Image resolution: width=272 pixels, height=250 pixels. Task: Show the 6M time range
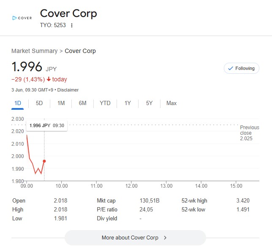[x=83, y=103]
